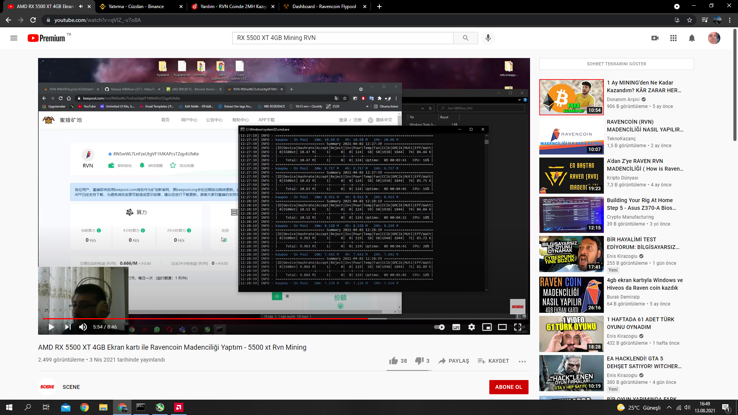Screen dimensions: 738x415
Task: Open 'RAVENCOİN (RVN) MADENCİLİĞİ NASIL YAPILIR' video title
Action: (645, 126)
